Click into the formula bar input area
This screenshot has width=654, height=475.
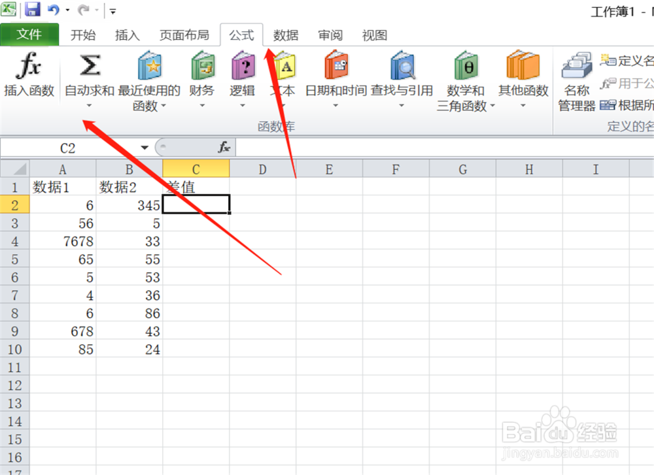click(445, 148)
